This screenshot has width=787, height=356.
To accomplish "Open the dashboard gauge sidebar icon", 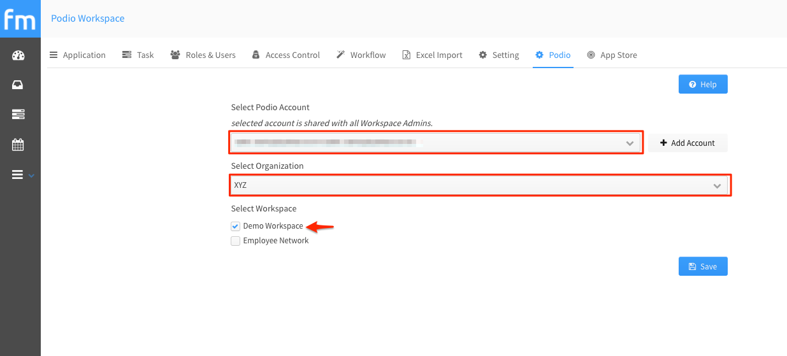I will pos(18,55).
